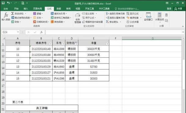
Task: Click Trace Precedents
Action: point(115,14)
